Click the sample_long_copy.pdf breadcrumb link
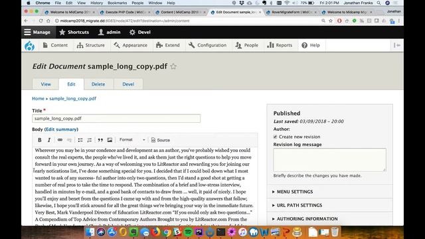This screenshot has height=239, width=425. click(72, 99)
